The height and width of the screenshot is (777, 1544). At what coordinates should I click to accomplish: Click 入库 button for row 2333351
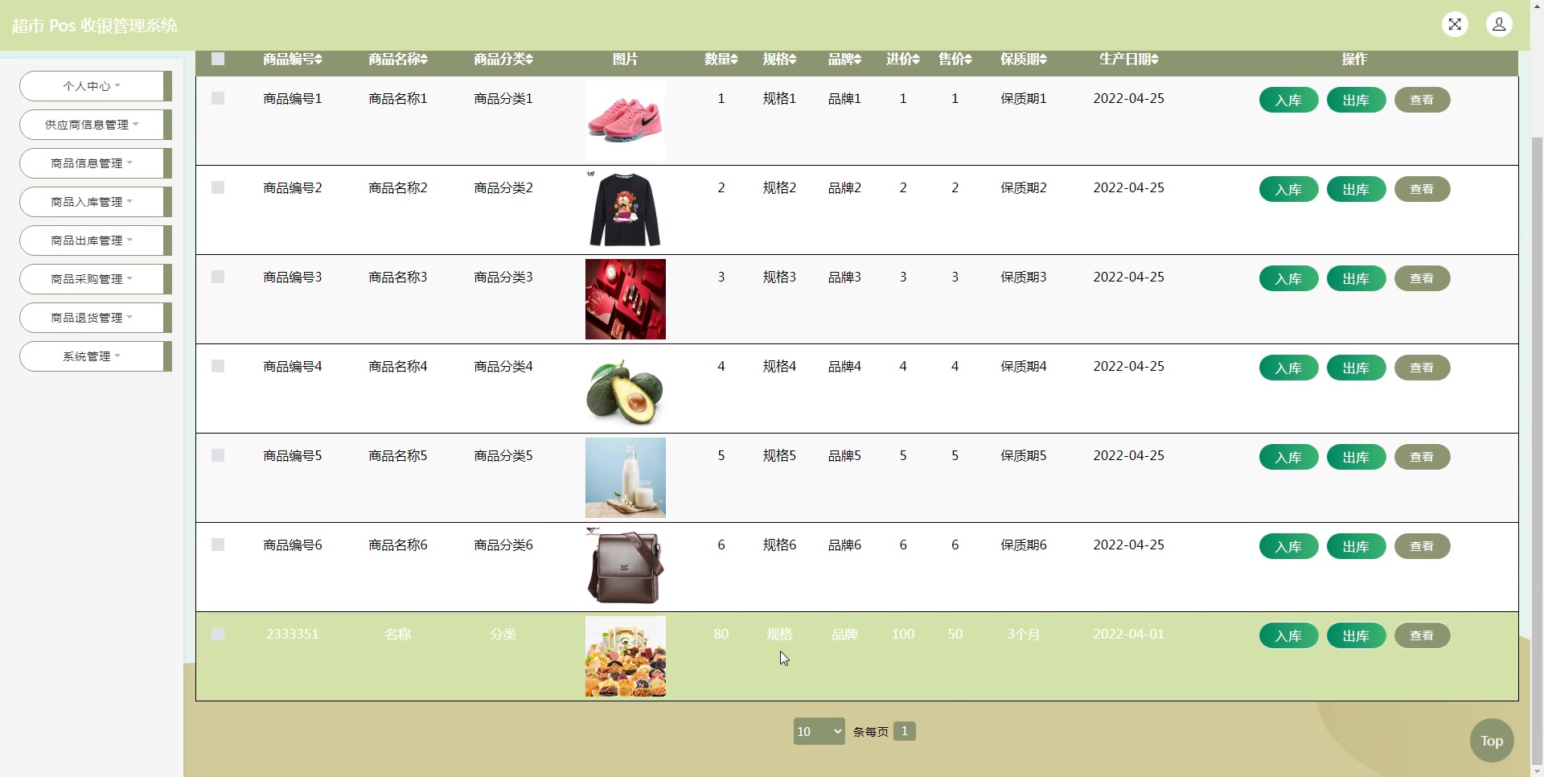1288,635
